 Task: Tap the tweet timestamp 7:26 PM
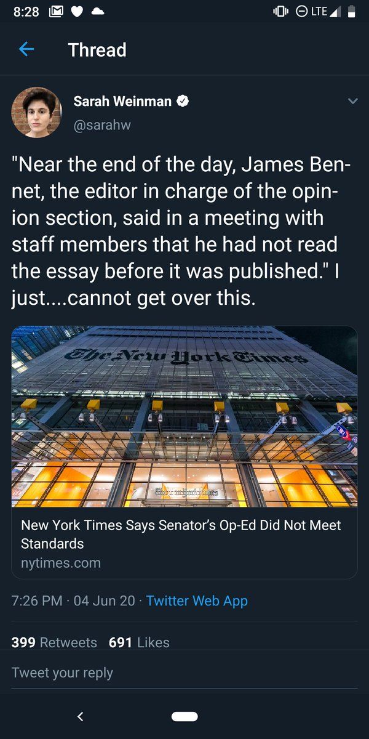[x=37, y=600]
